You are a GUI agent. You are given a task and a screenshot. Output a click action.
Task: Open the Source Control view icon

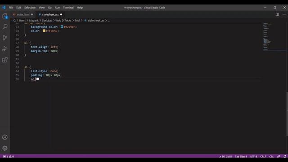[x=5, y=38]
